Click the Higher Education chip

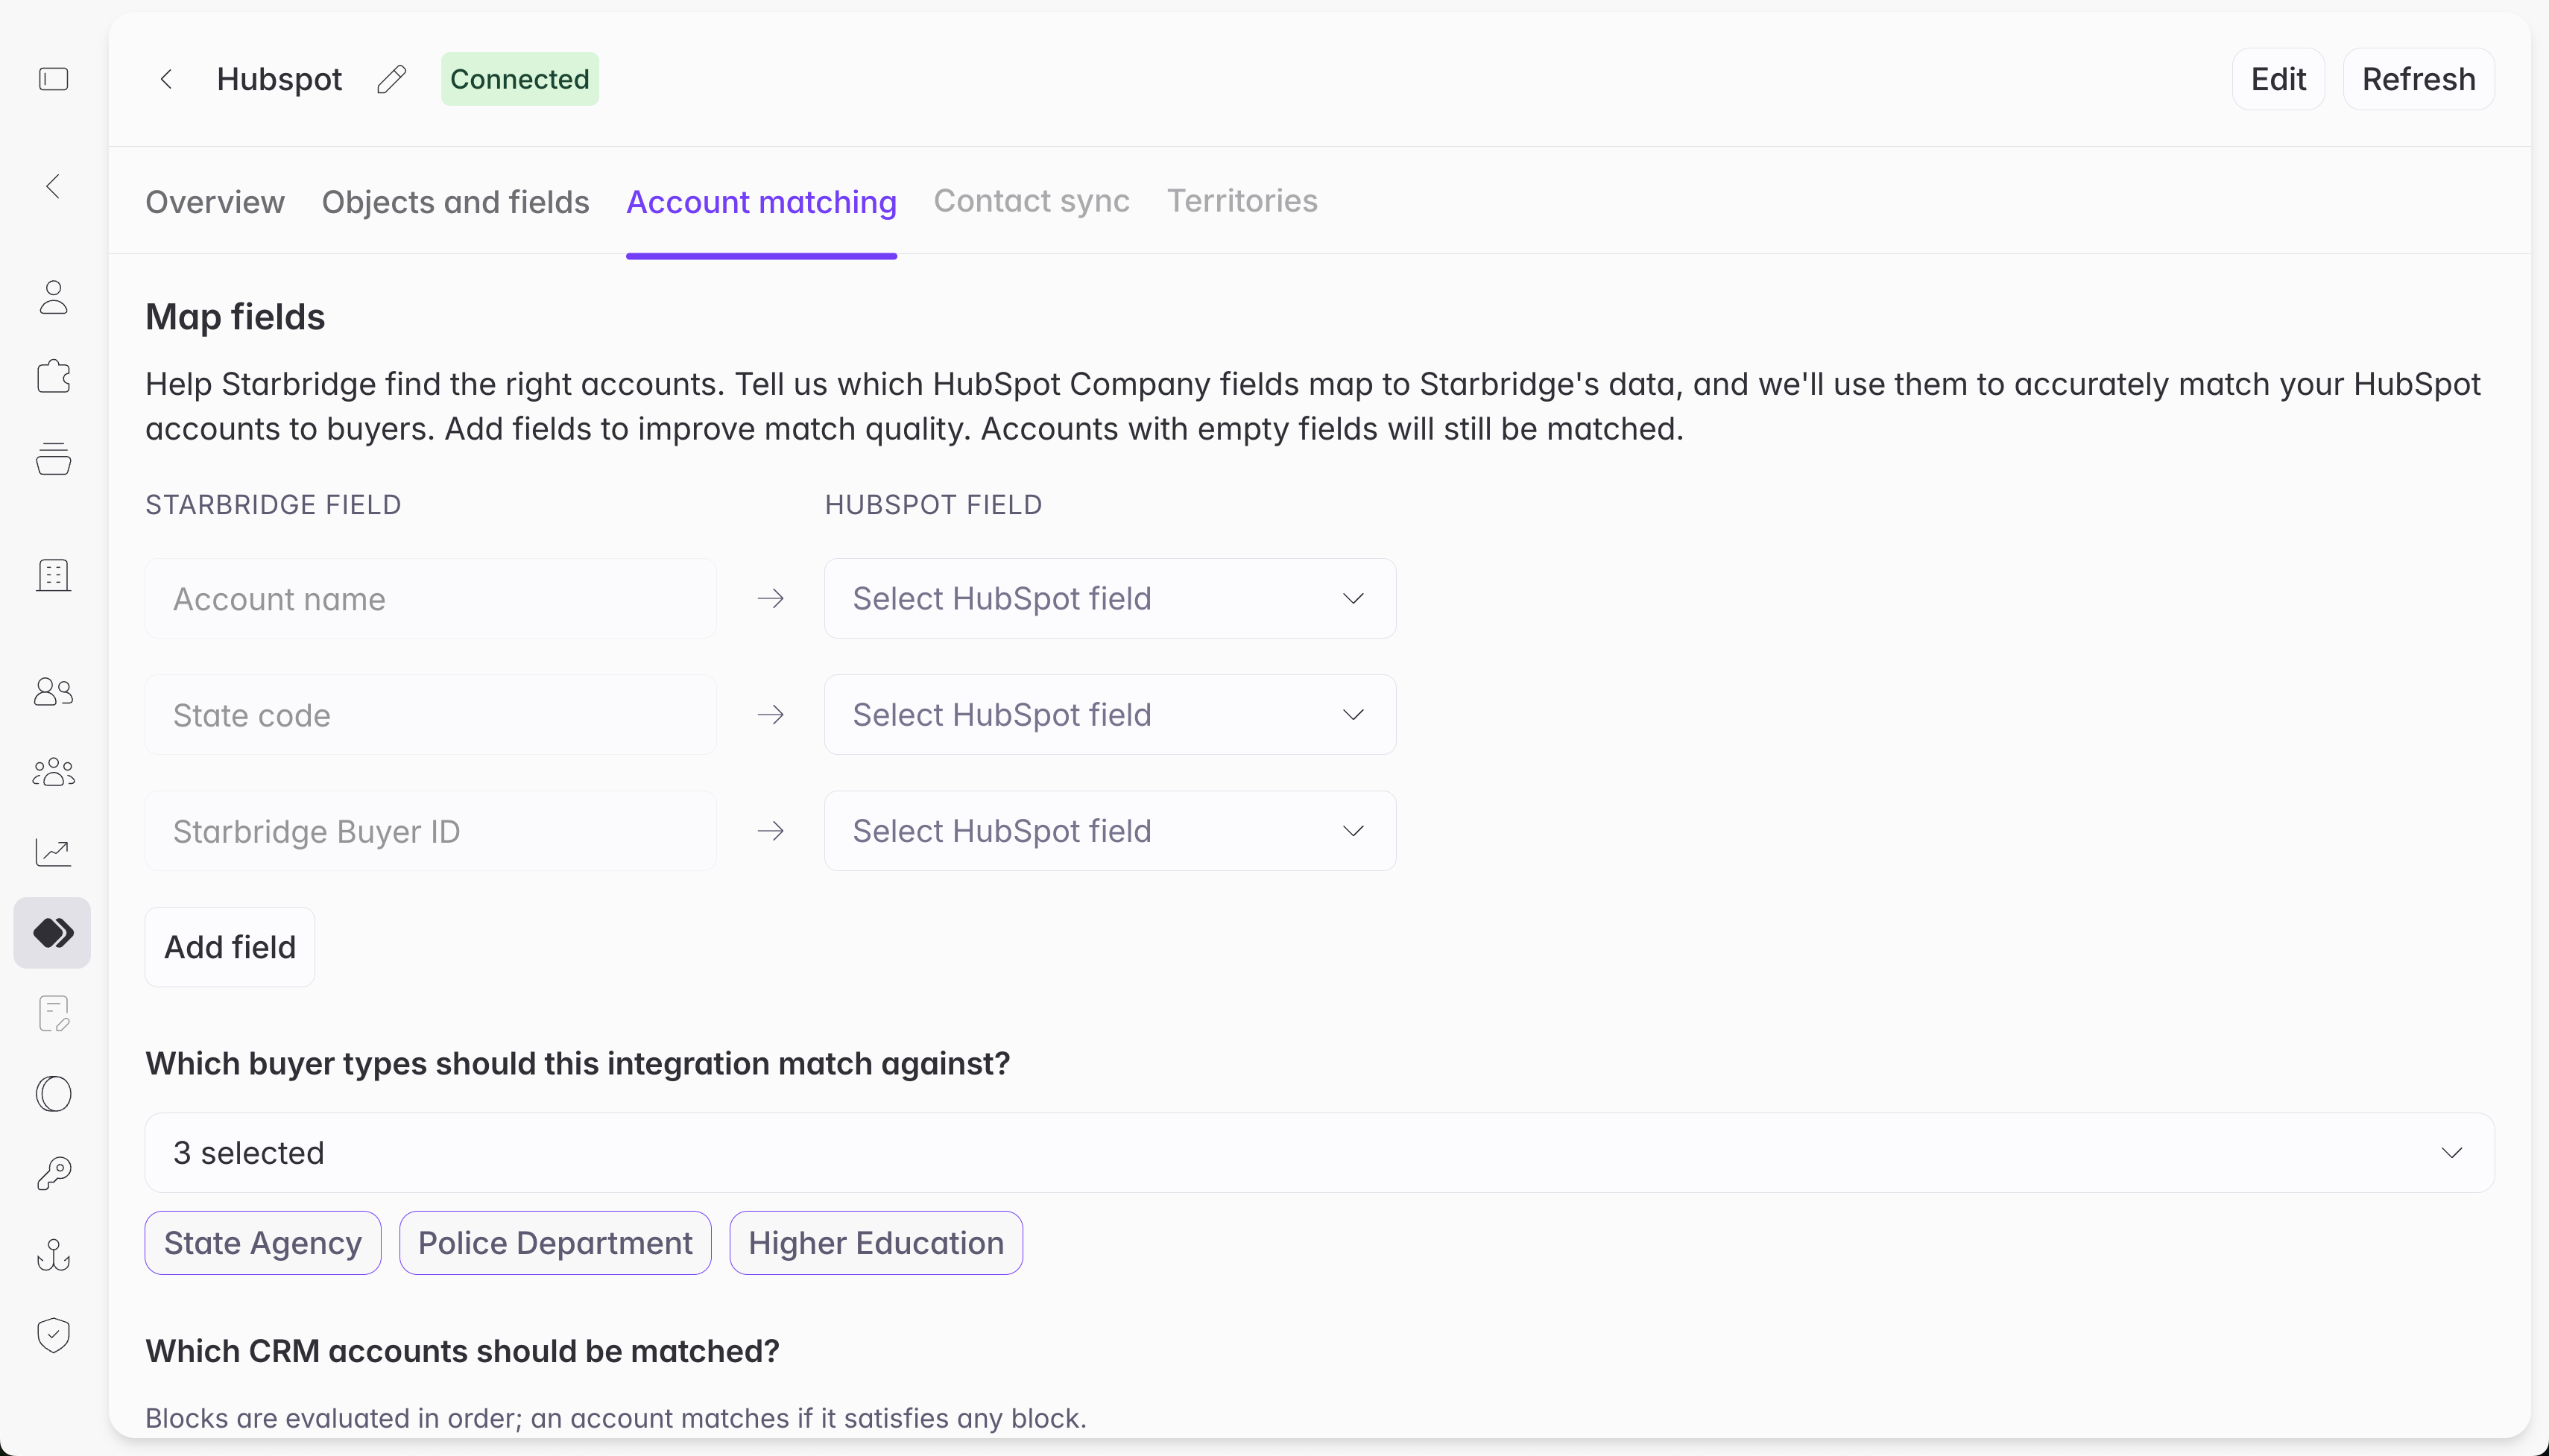[876, 1243]
